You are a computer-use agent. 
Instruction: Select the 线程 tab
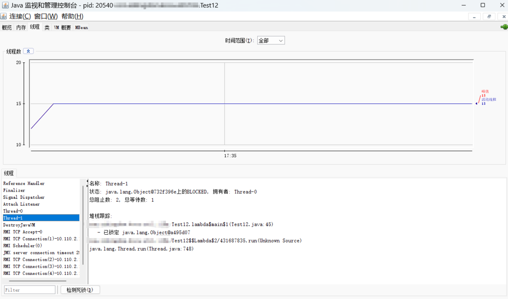coord(35,27)
